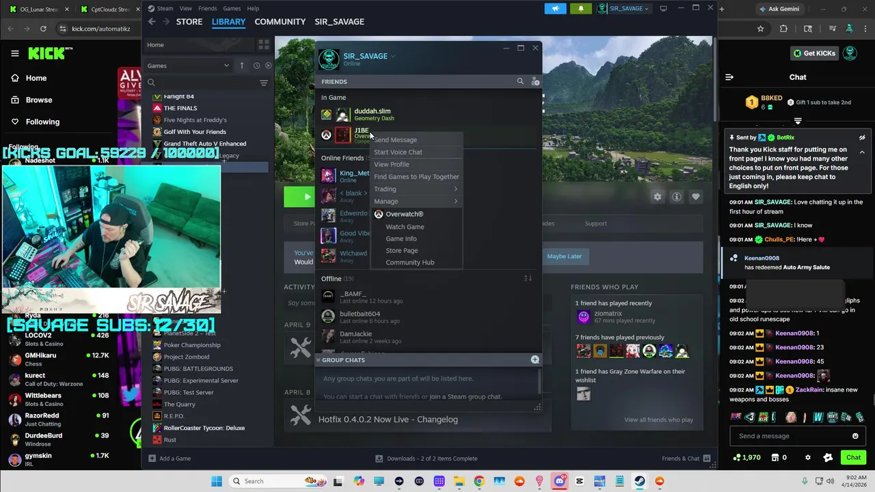This screenshot has height=492, width=875.
Task: Open the Games filter dropdown in library
Action: [189, 66]
